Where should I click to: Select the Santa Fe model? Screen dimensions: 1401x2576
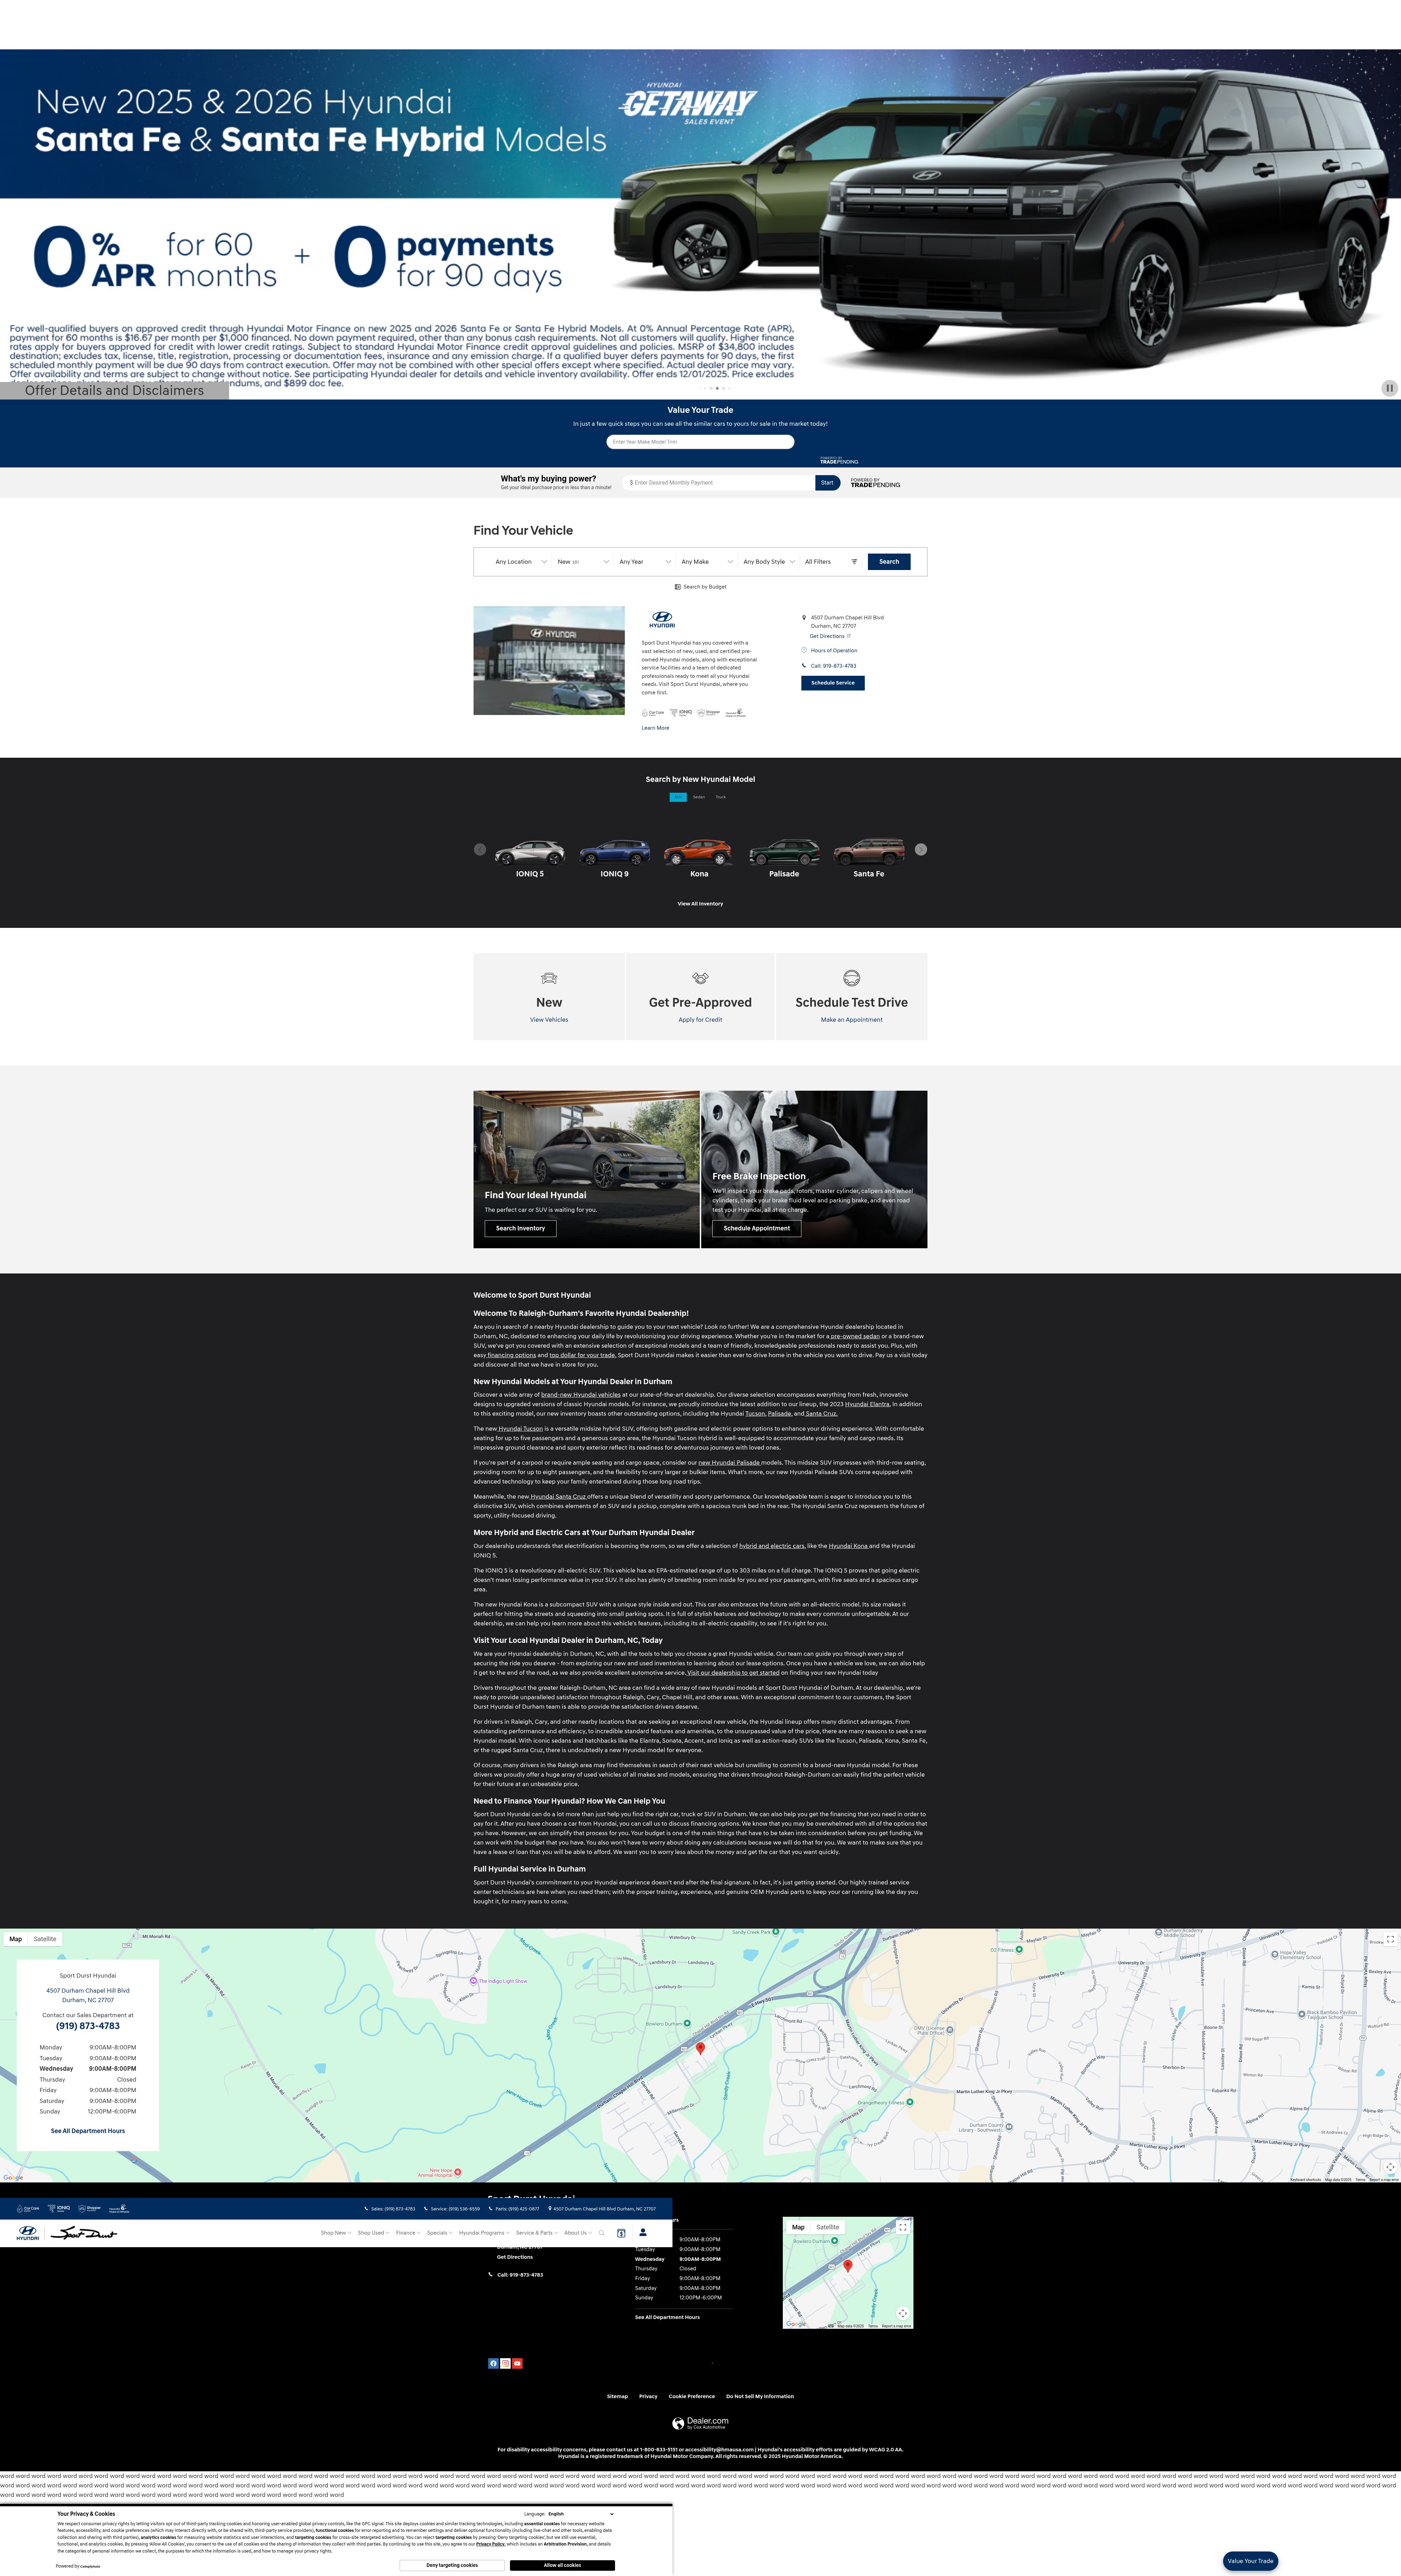coord(869,858)
